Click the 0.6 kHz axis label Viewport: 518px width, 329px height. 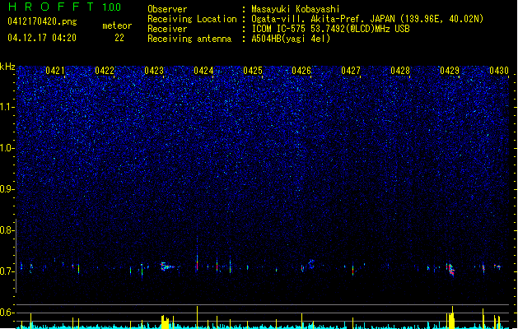click(7, 313)
